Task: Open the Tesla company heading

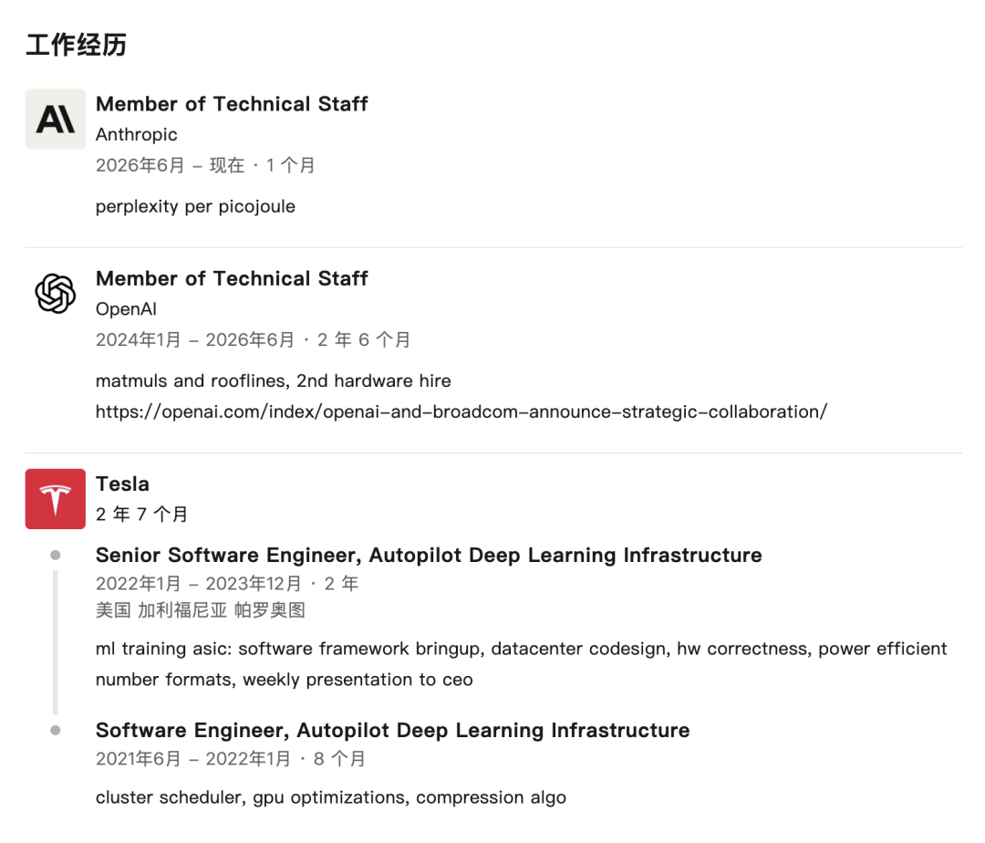Action: 122,484
